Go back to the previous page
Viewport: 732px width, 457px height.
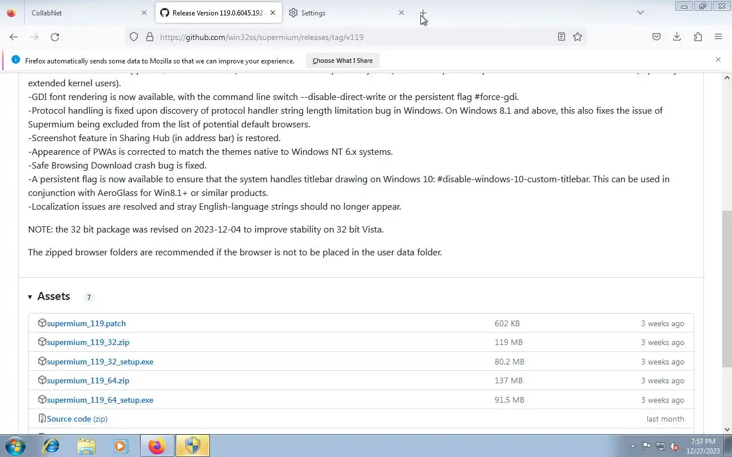tap(14, 37)
